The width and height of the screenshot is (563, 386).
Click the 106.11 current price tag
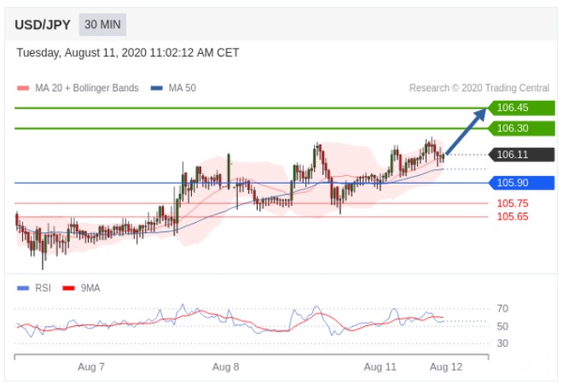click(x=522, y=155)
